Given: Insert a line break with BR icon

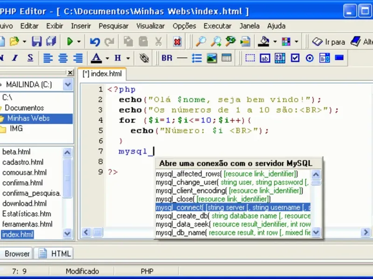Looking at the screenshot, I should click(167, 58).
